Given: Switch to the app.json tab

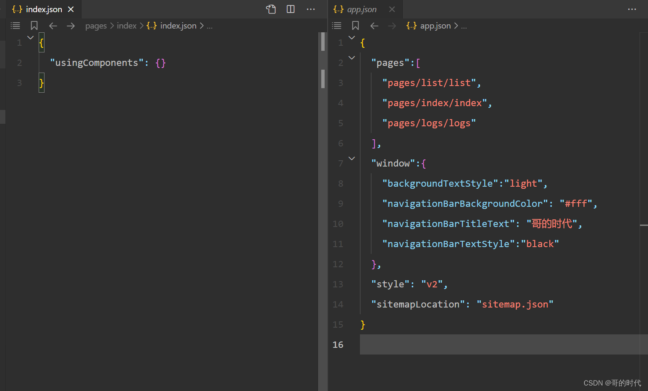Looking at the screenshot, I should [362, 9].
